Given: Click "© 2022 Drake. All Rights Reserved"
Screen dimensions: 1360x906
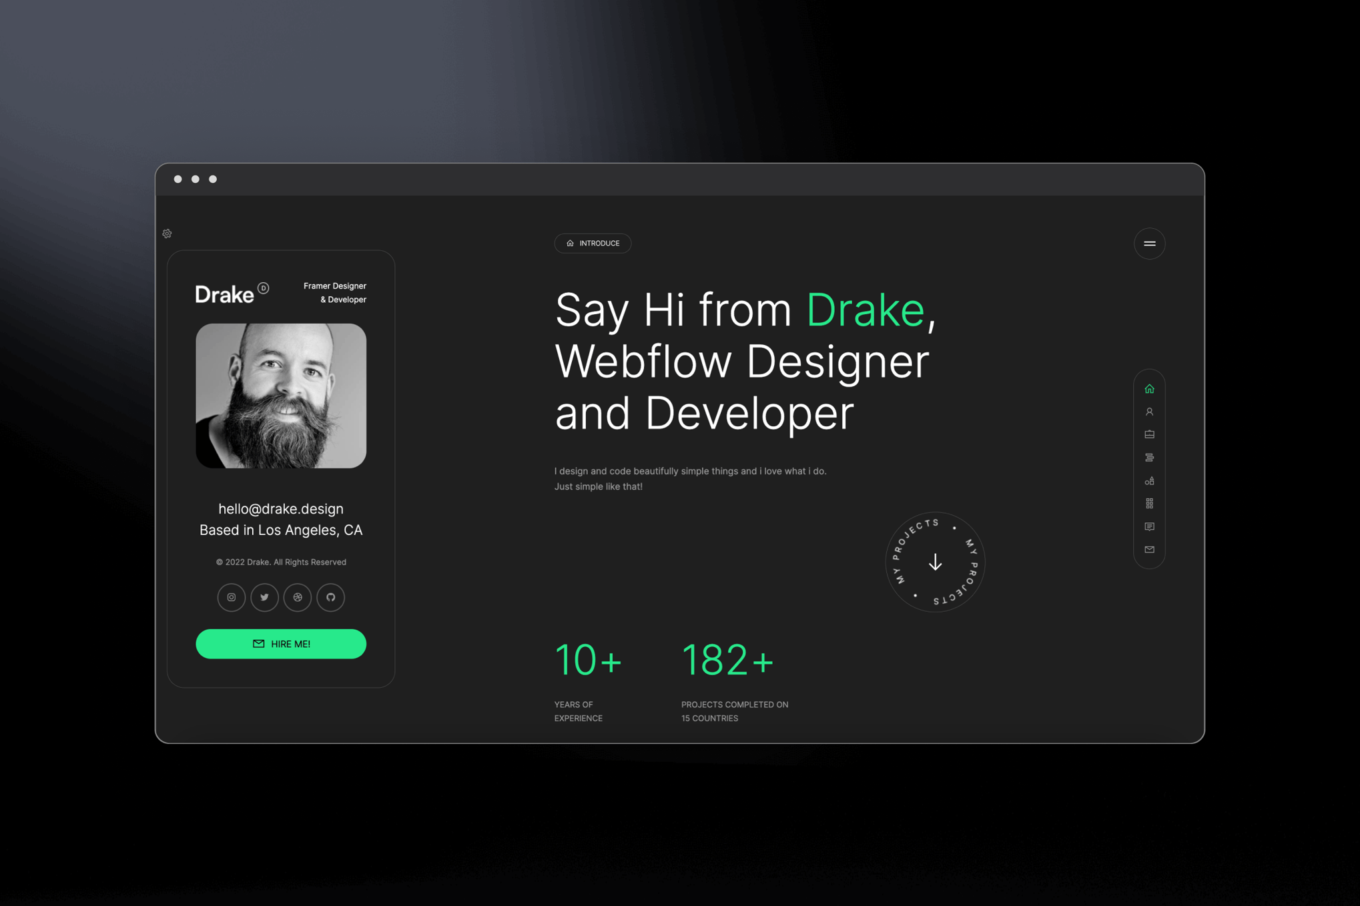Looking at the screenshot, I should pyautogui.click(x=281, y=562).
